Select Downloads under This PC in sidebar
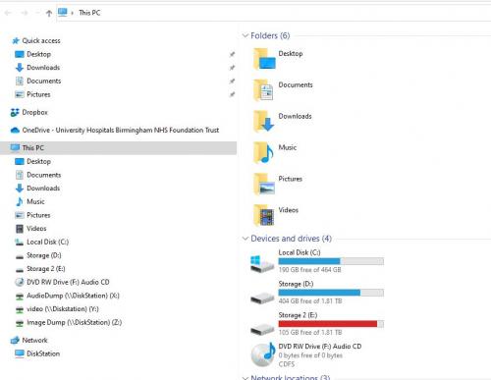 (43, 189)
